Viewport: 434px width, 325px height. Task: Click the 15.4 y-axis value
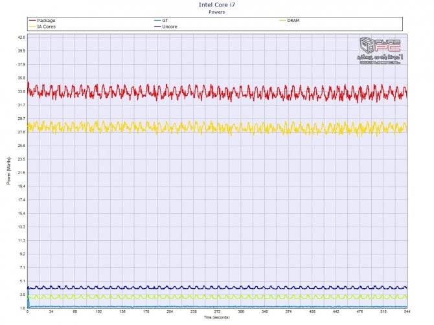(x=22, y=214)
